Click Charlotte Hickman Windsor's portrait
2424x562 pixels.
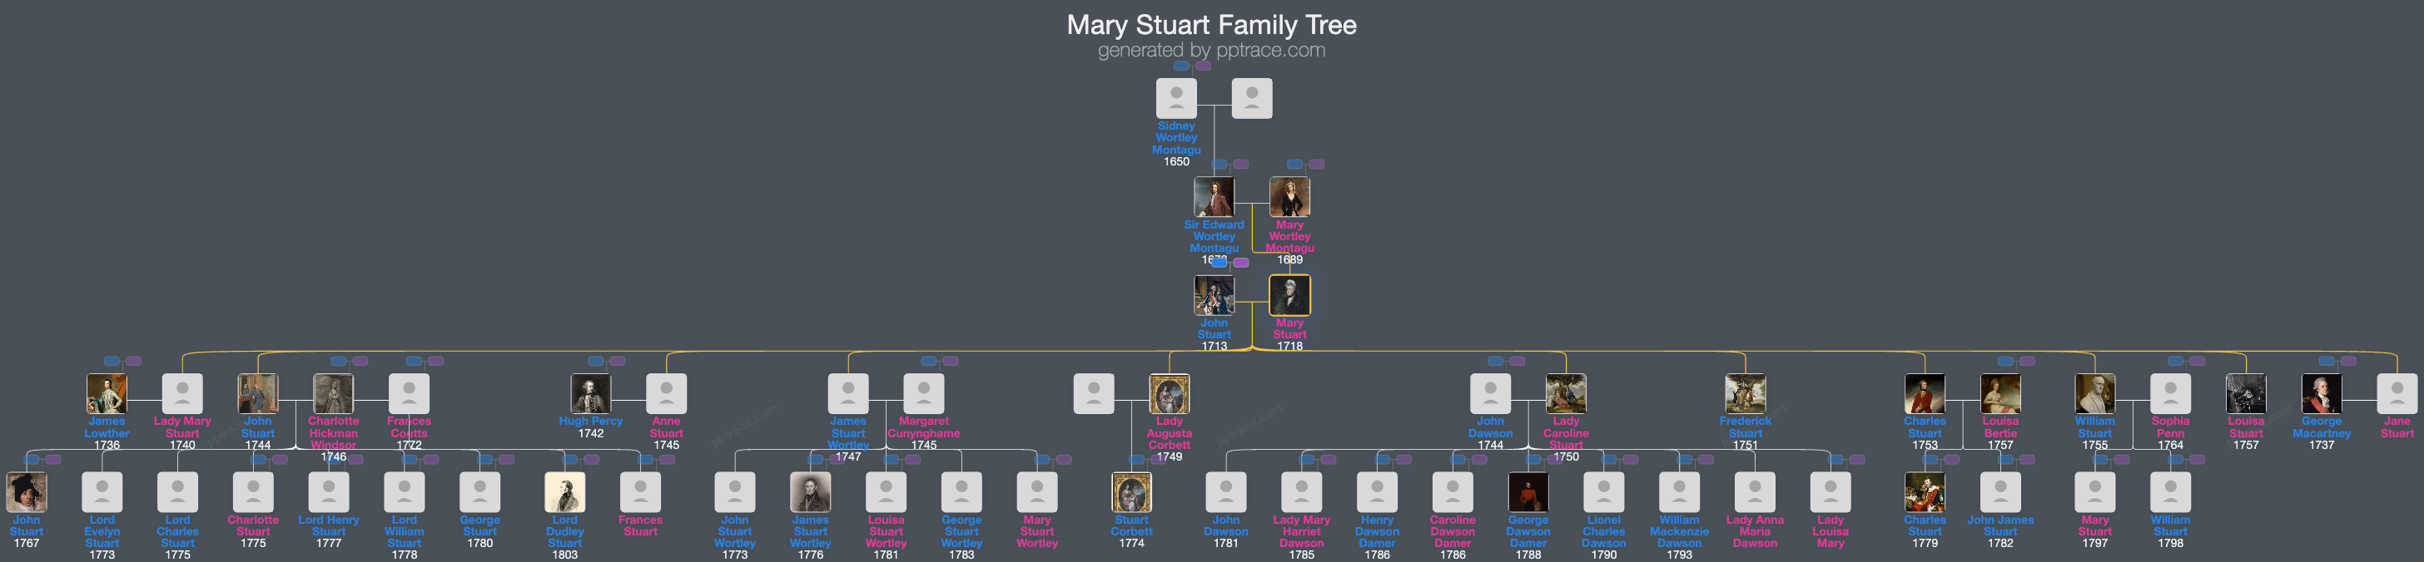click(x=333, y=394)
